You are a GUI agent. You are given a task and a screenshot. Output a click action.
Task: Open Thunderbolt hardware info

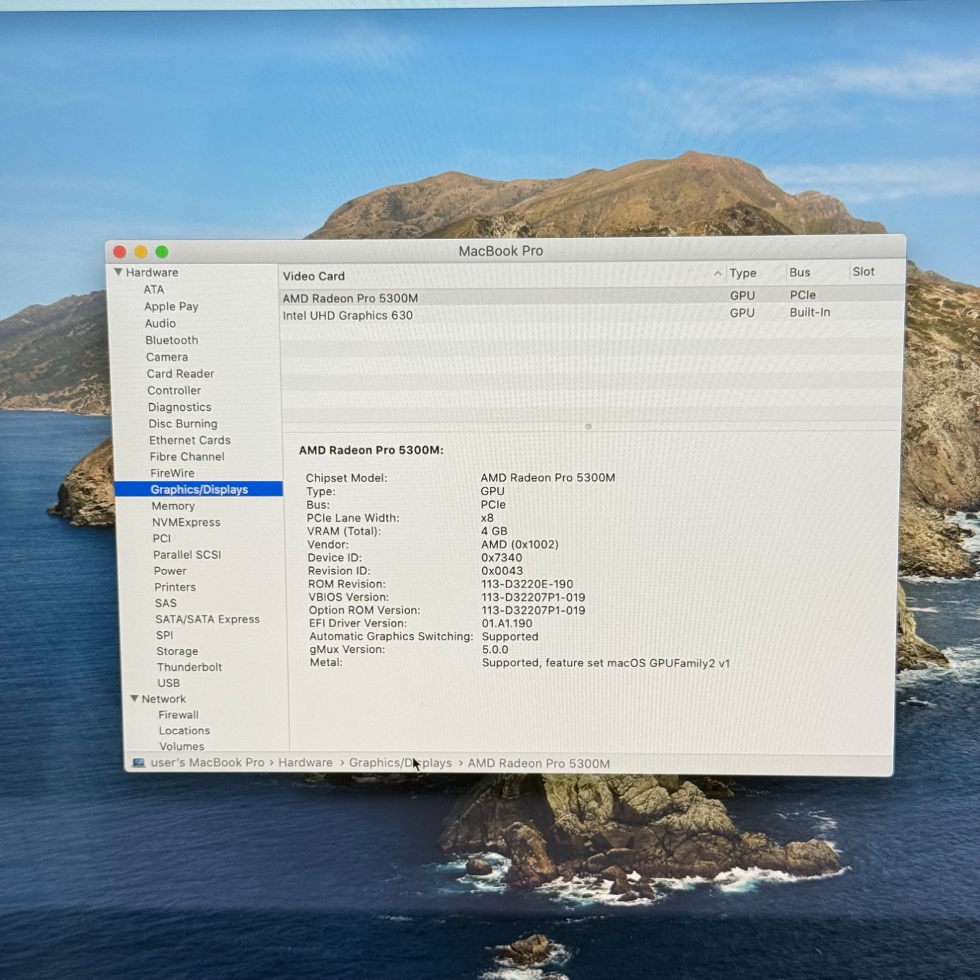[189, 667]
